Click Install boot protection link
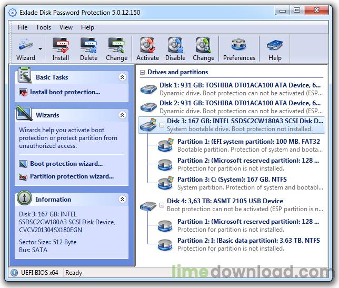Image resolution: width=339 pixels, height=288 pixels. click(x=65, y=92)
